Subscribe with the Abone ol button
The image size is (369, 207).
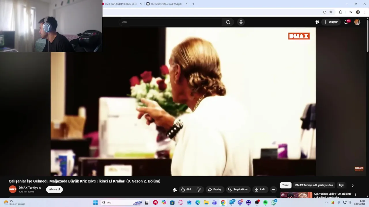(x=54, y=189)
